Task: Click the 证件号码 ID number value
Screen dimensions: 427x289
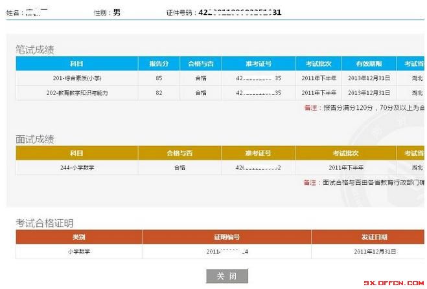Action: point(240,12)
